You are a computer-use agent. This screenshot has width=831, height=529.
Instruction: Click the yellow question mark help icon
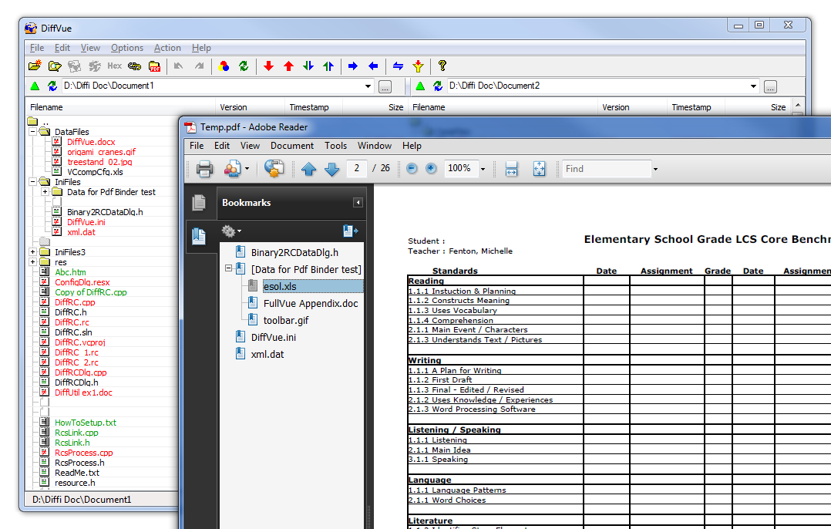pyautogui.click(x=442, y=66)
